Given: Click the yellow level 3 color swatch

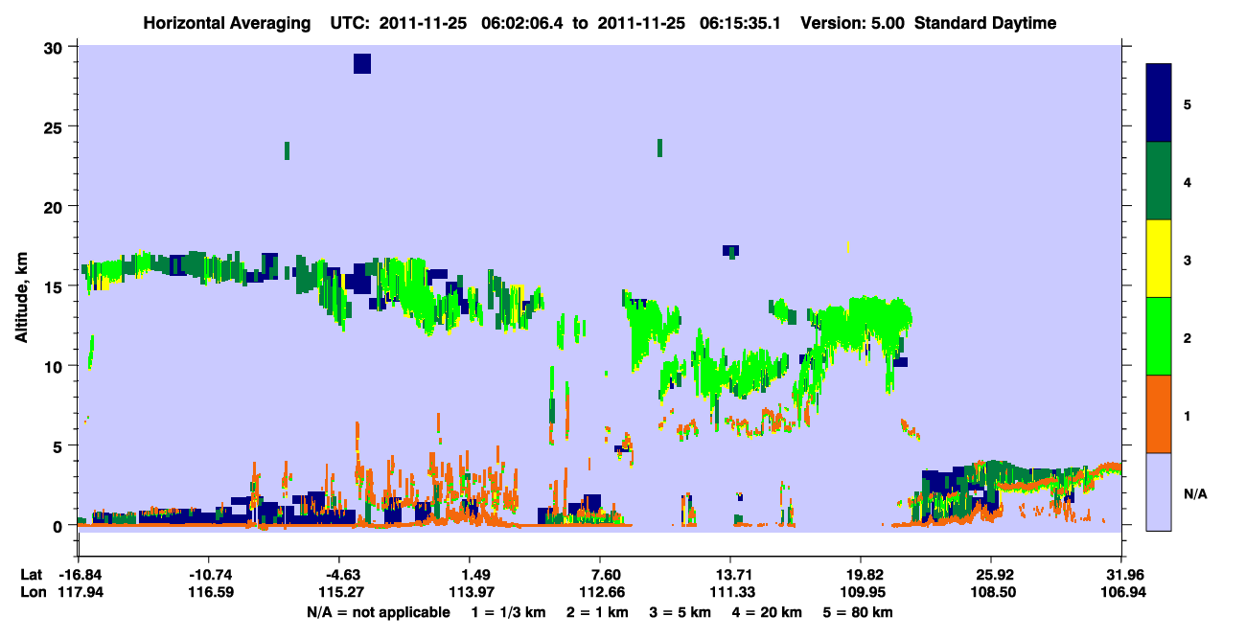Looking at the screenshot, I should coord(1159,259).
